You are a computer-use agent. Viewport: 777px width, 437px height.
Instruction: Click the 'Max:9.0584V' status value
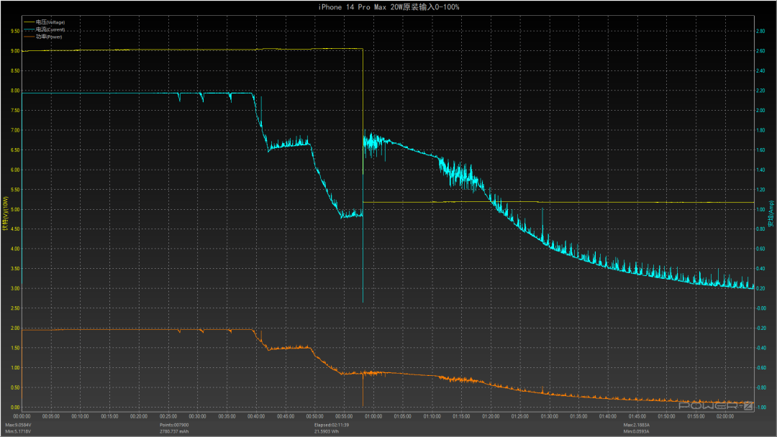18,425
